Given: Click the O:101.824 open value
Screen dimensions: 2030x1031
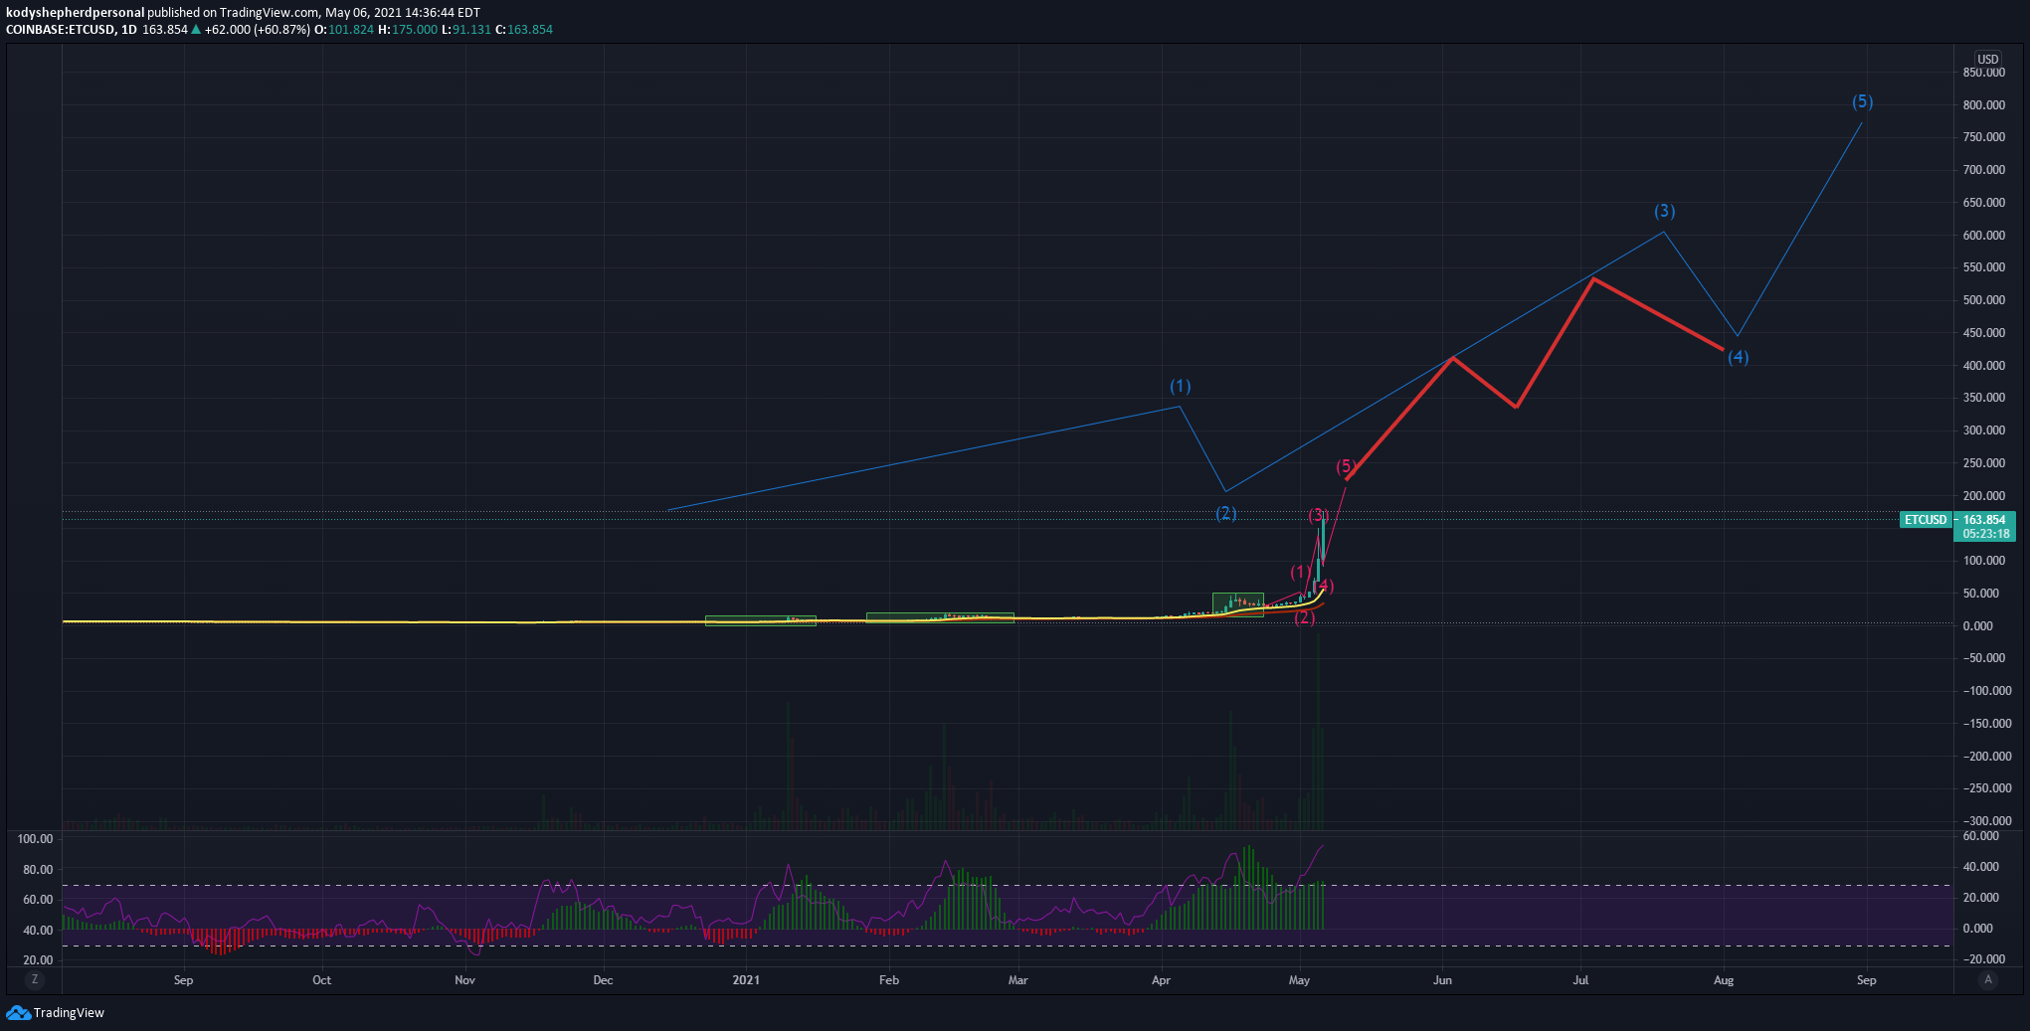Looking at the screenshot, I should pos(344,29).
